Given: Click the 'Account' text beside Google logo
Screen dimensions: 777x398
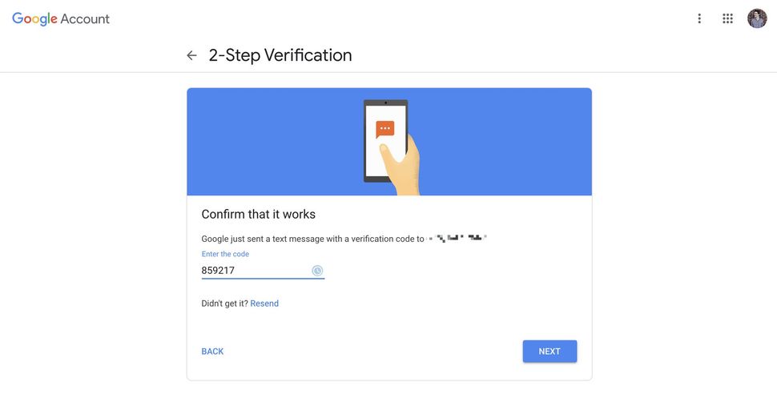Looking at the screenshot, I should coord(85,19).
